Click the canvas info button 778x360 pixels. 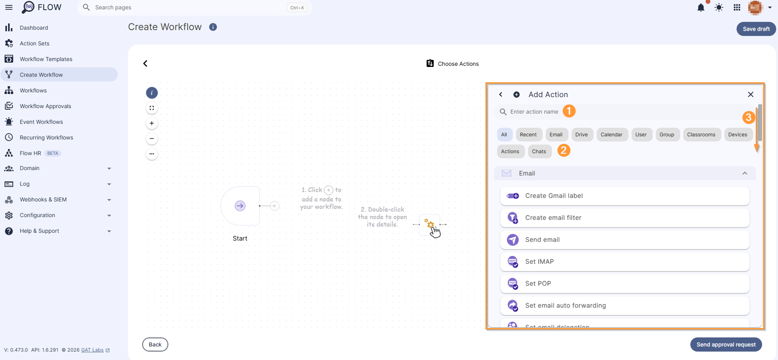(152, 93)
